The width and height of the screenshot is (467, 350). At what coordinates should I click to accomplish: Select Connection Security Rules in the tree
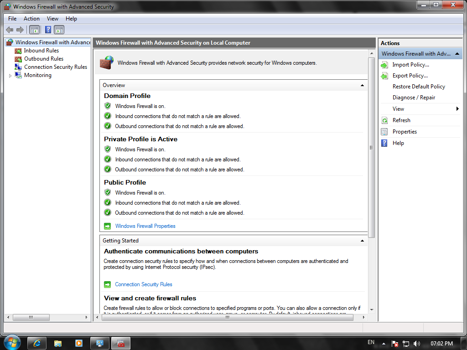[56, 67]
